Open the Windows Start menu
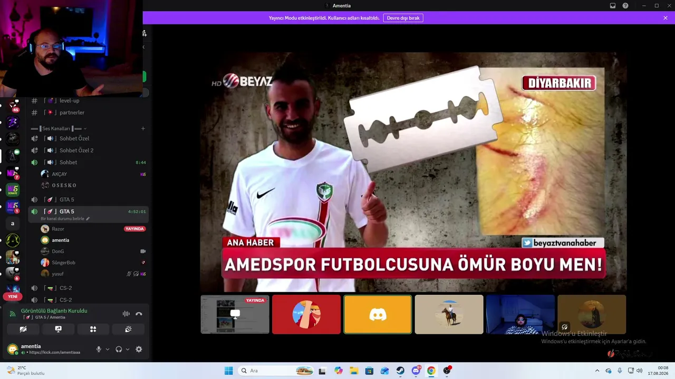The width and height of the screenshot is (675, 379). pos(228,371)
